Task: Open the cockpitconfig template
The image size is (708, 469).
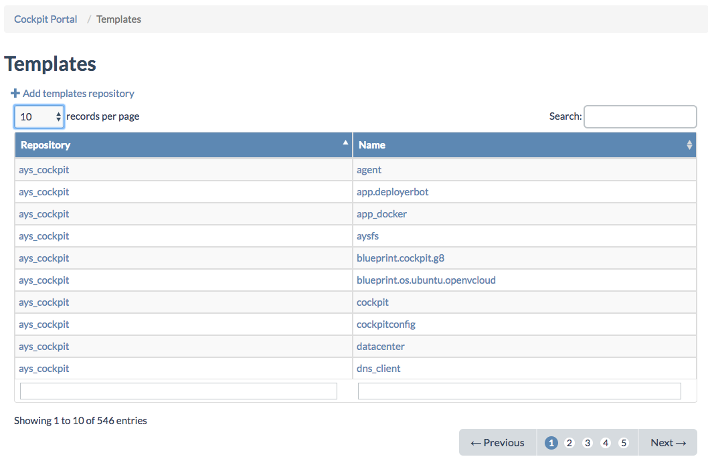Action: coord(385,324)
